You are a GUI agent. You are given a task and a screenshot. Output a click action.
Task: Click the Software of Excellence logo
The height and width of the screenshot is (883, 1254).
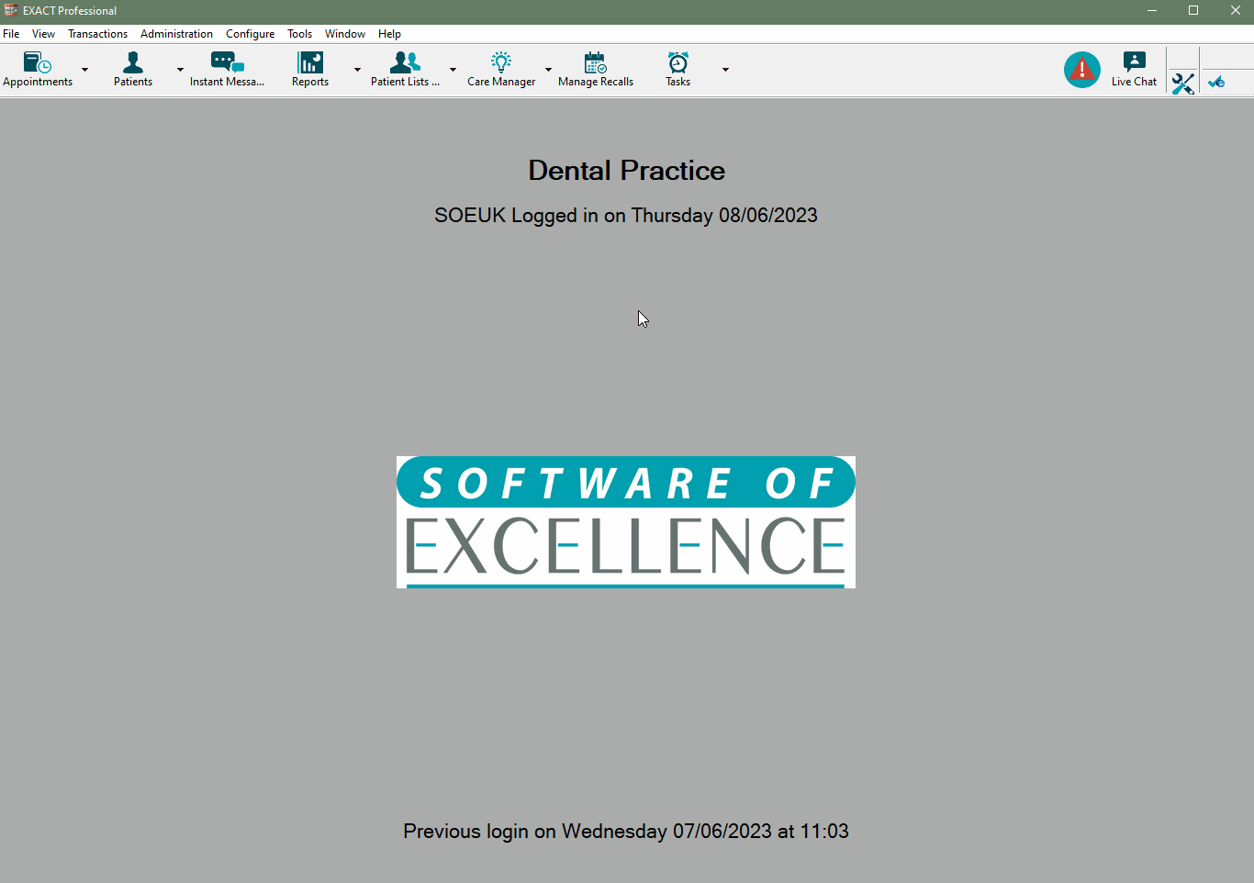[x=626, y=522]
